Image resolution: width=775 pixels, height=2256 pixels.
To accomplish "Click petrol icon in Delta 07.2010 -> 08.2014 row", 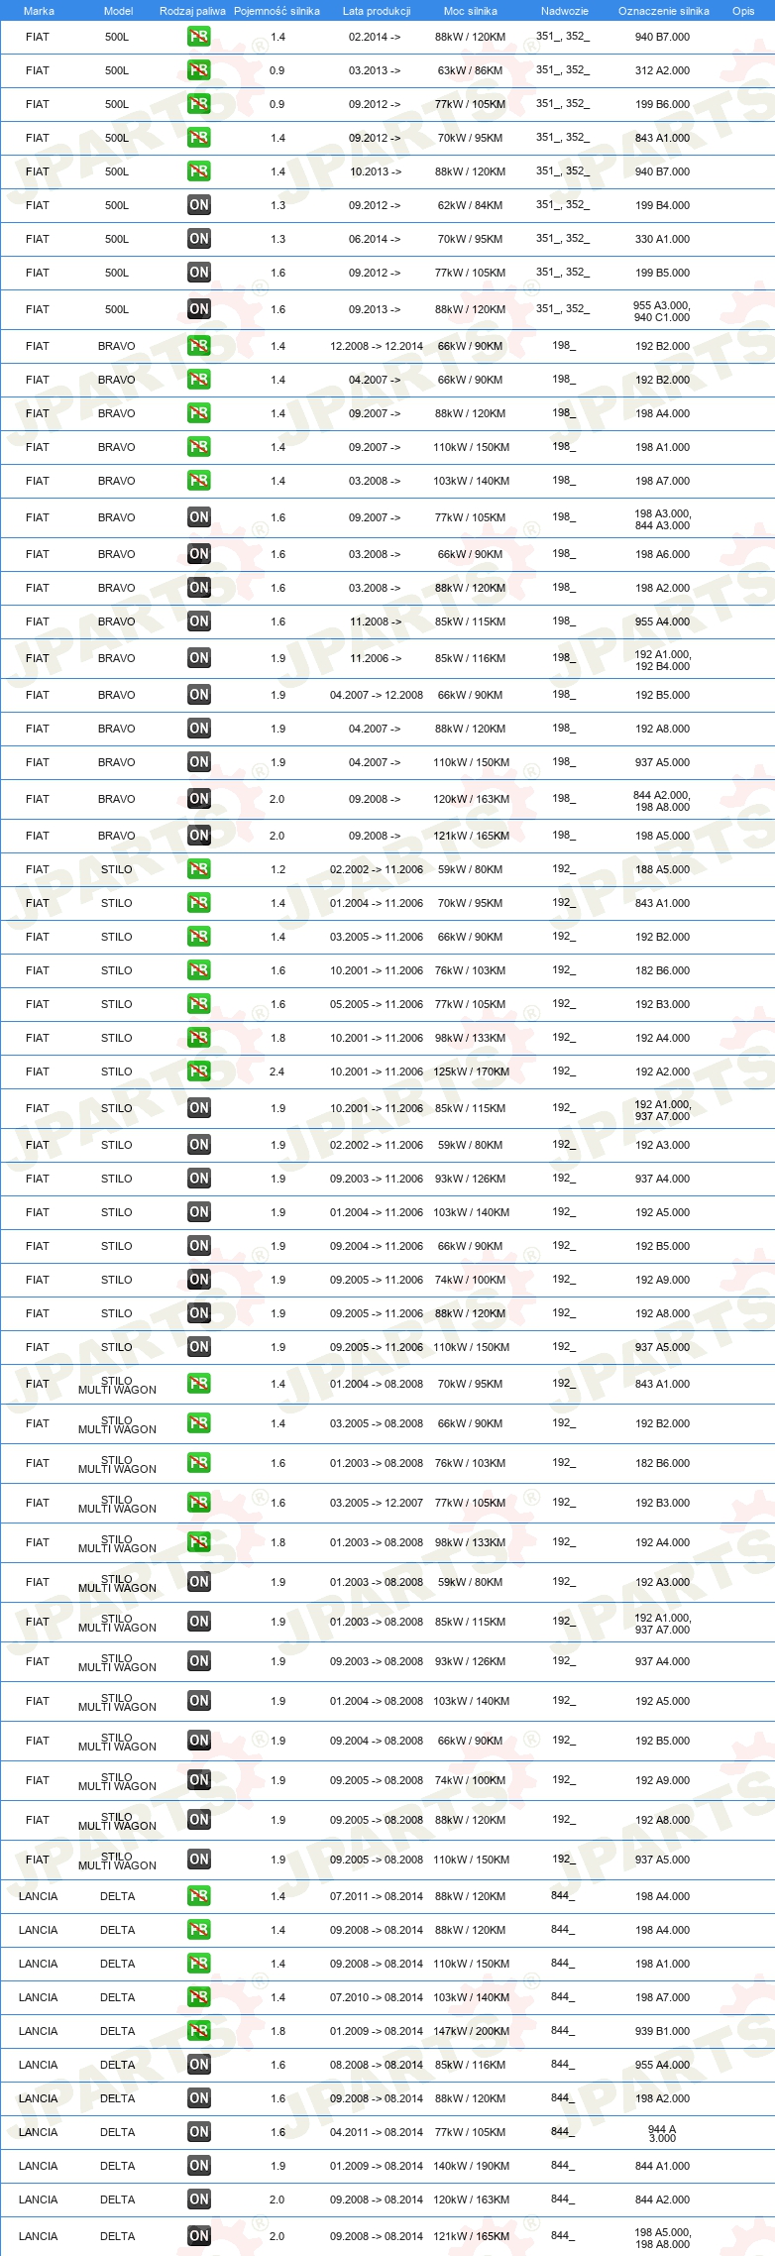I will point(199,1997).
